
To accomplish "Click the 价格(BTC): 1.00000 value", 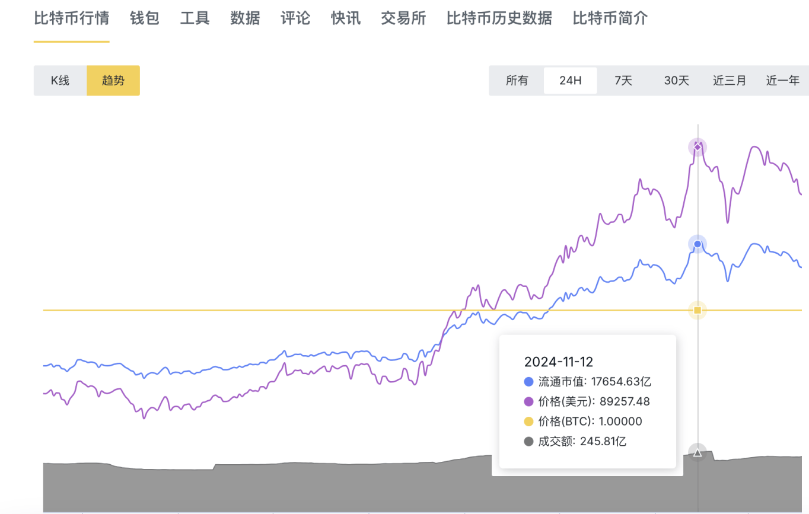I will 590,422.
